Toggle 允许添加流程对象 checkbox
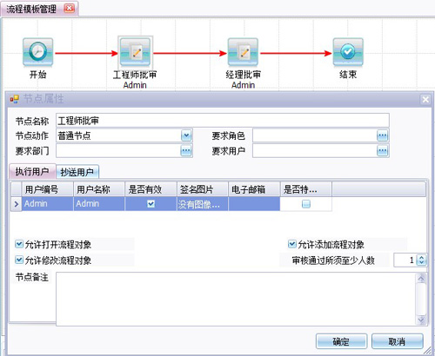435x356 pixels. pos(291,244)
